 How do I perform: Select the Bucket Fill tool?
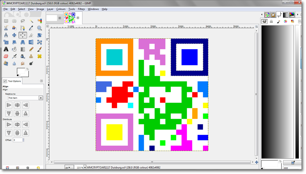point(14,49)
